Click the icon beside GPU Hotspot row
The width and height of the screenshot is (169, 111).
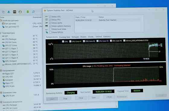tap(3, 61)
